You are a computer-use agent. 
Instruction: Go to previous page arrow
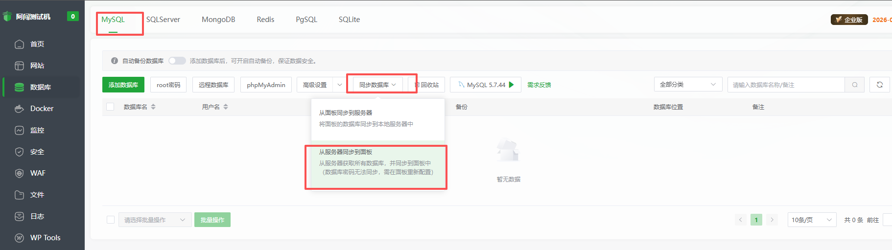(x=741, y=220)
